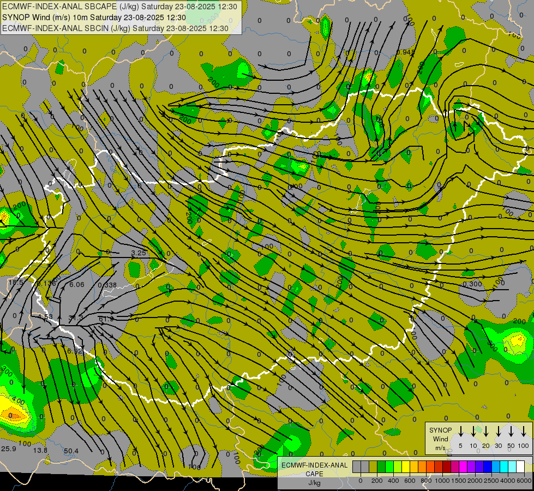The image size is (534, 491).
Task: Pick the deep blue CAPE legend swatch
Action: [488, 466]
